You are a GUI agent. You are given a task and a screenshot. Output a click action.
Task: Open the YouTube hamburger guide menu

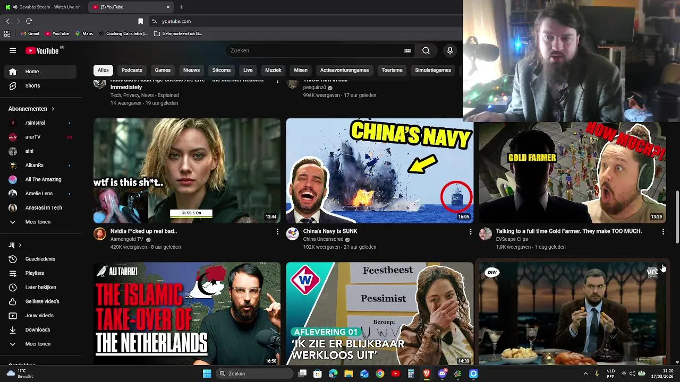[13, 50]
